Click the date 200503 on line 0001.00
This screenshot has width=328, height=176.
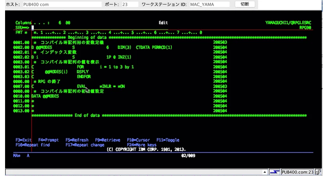pyautogui.click(x=220, y=42)
